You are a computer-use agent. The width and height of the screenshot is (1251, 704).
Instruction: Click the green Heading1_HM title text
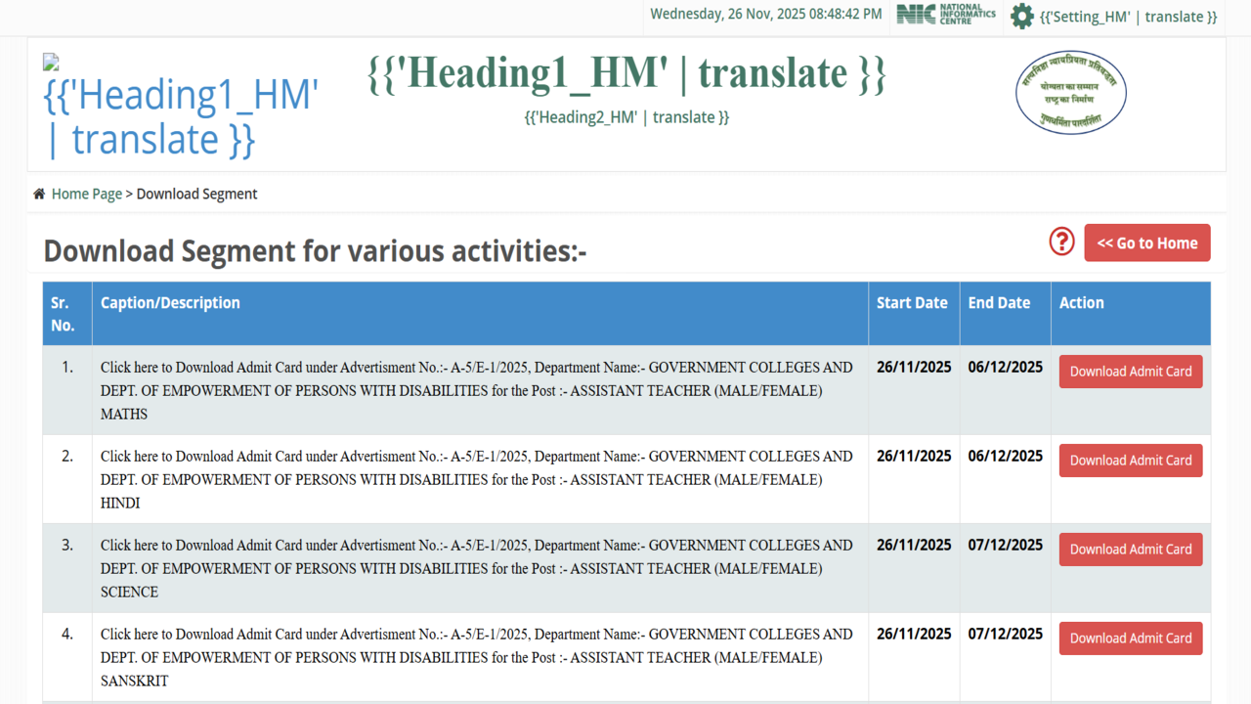[626, 74]
